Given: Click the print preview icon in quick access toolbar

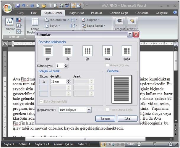Looking at the screenshot, I should click(x=56, y=6).
